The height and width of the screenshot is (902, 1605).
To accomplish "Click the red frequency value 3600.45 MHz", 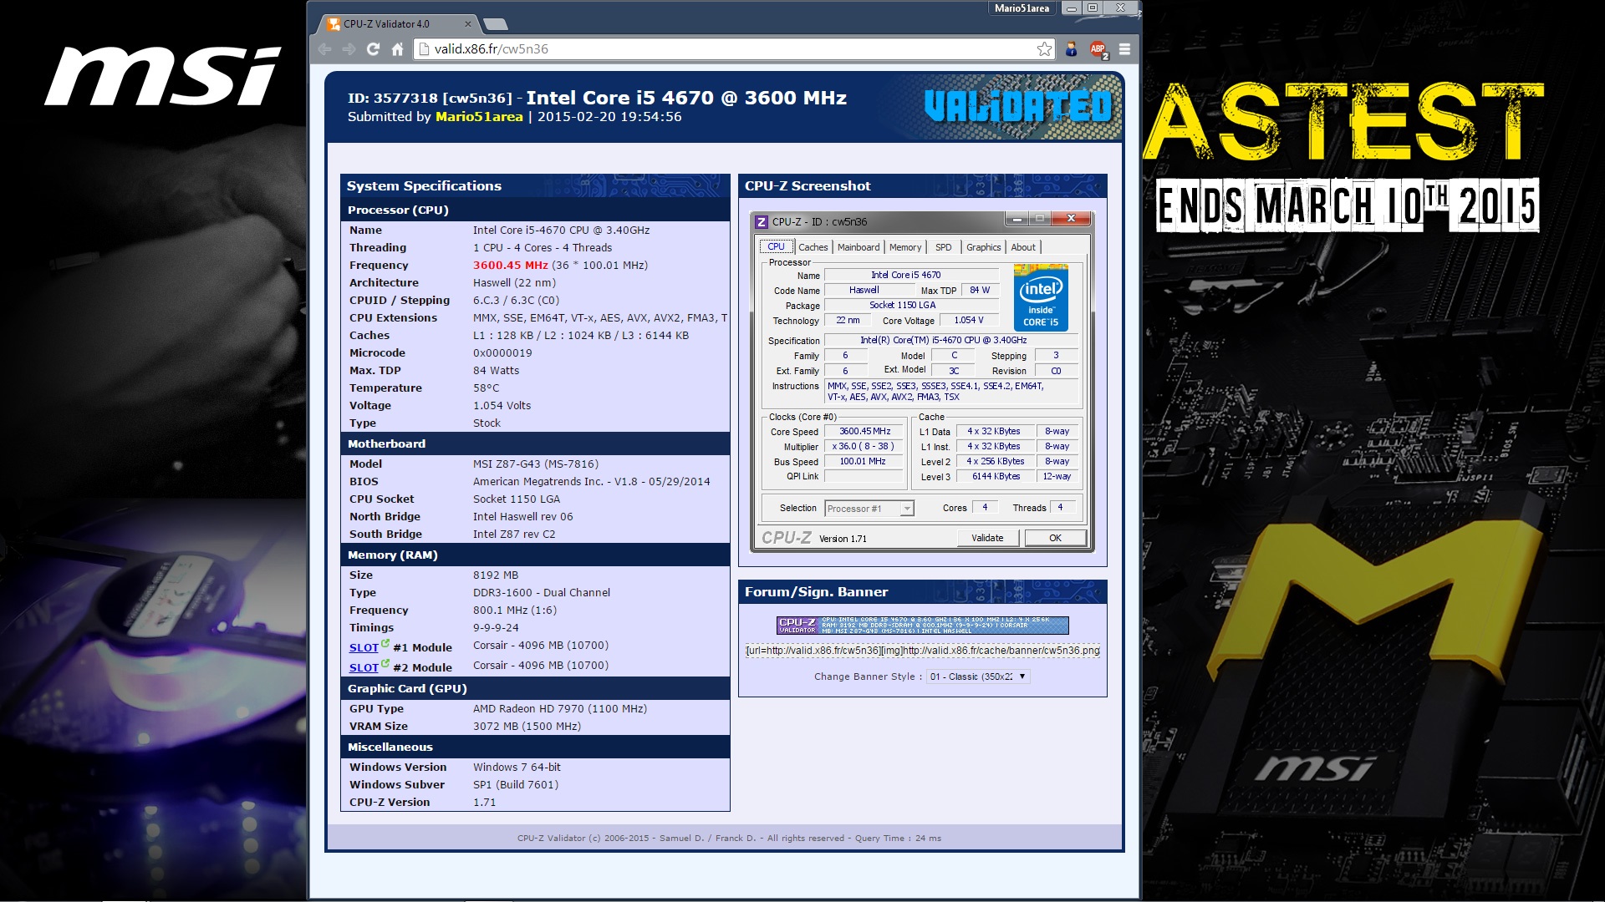I will [511, 266].
